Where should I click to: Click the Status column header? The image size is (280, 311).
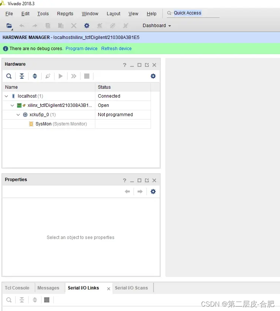[x=123, y=87]
